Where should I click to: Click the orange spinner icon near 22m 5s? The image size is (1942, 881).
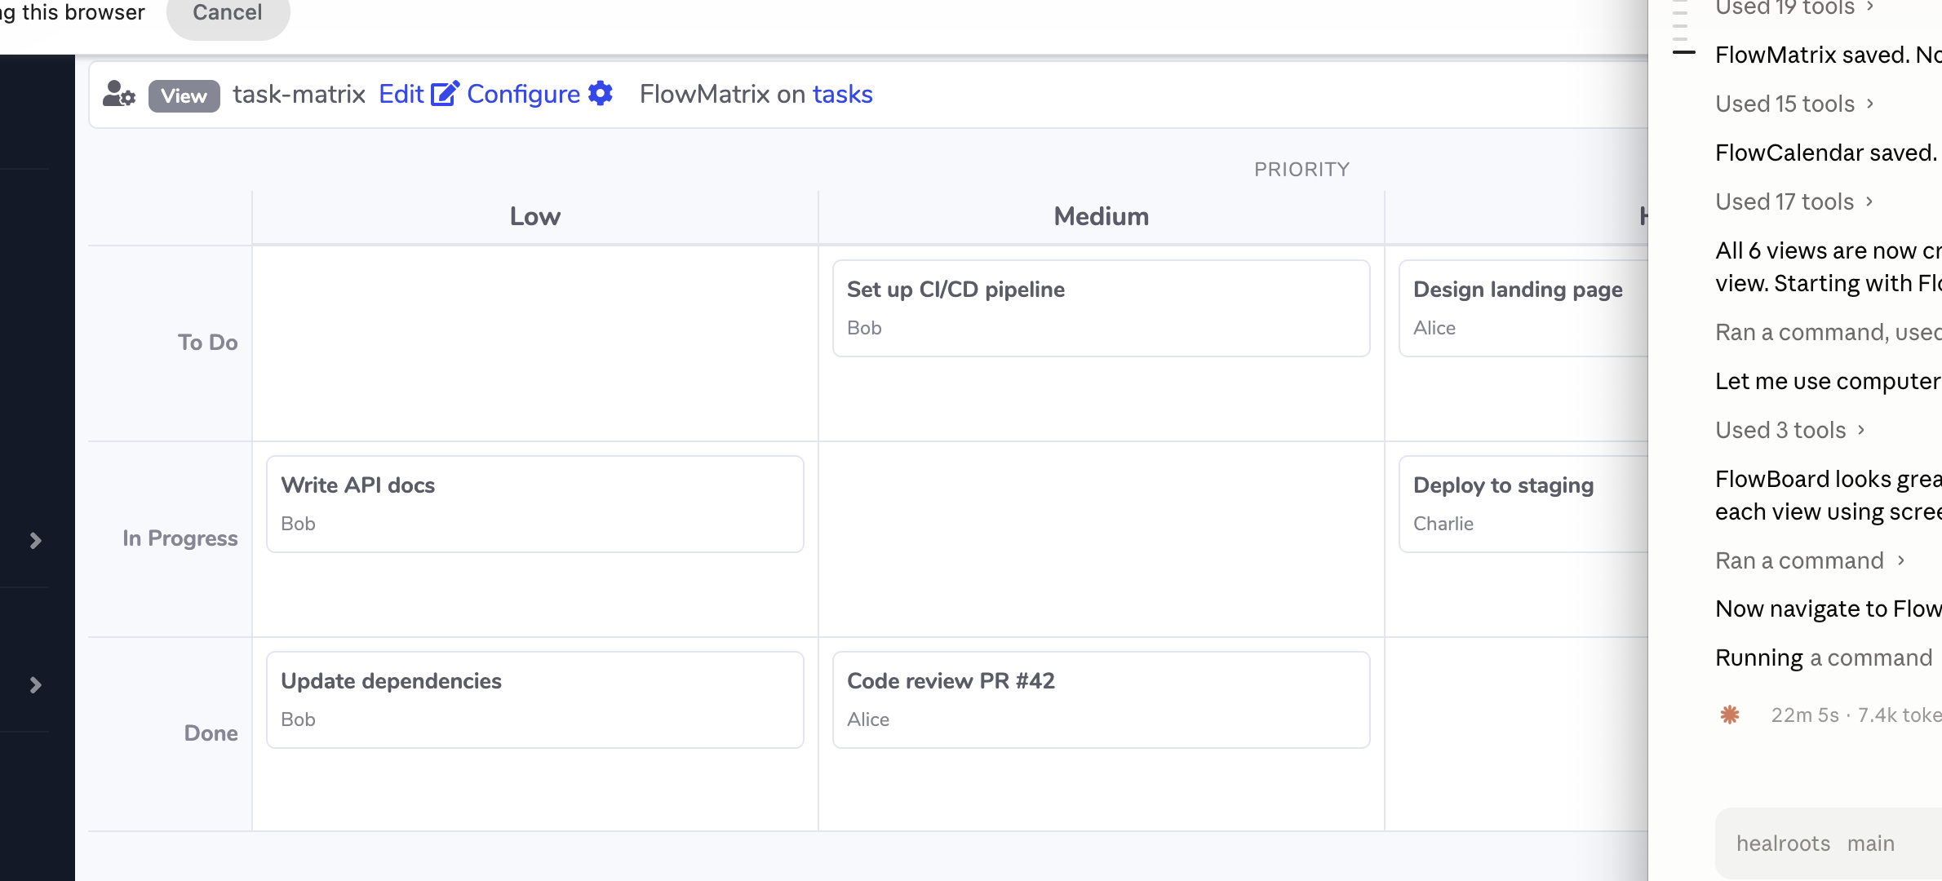1730,715
